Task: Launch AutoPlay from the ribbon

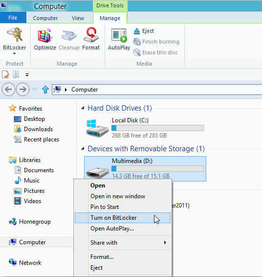Action: [119, 39]
